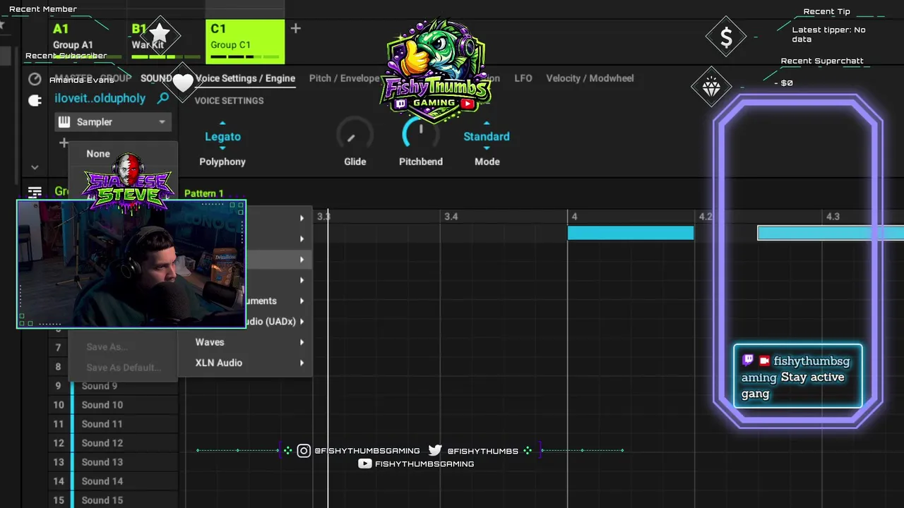Switch to the GROUP tab
This screenshot has width=904, height=508.
(115, 78)
